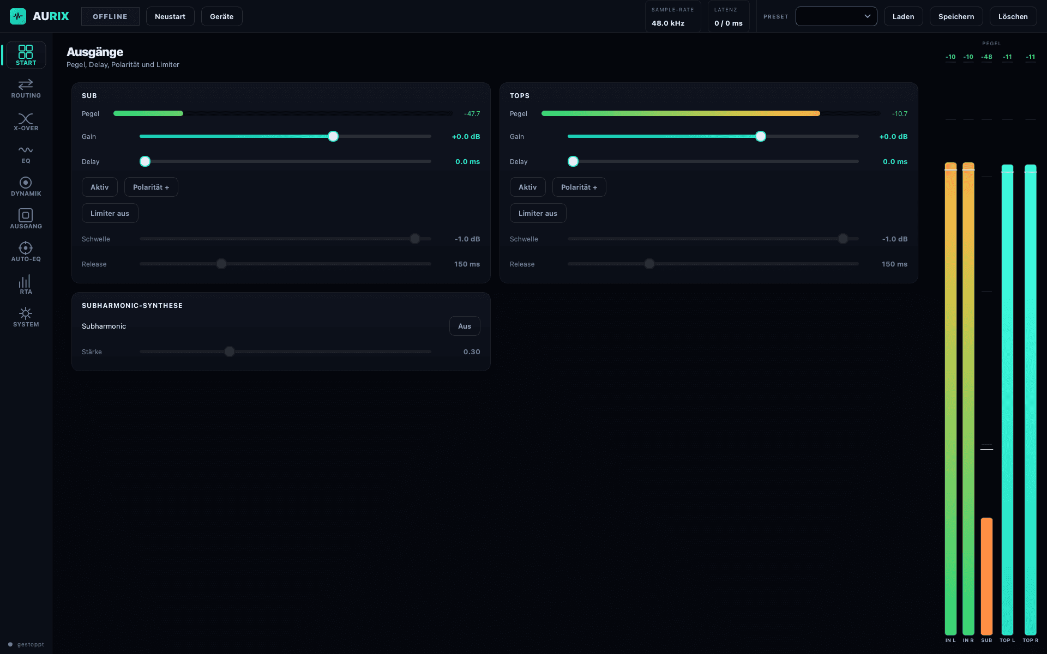Viewport: 1047px width, 654px height.
Task: Click the TOPS Release slider handle
Action: pos(649,264)
